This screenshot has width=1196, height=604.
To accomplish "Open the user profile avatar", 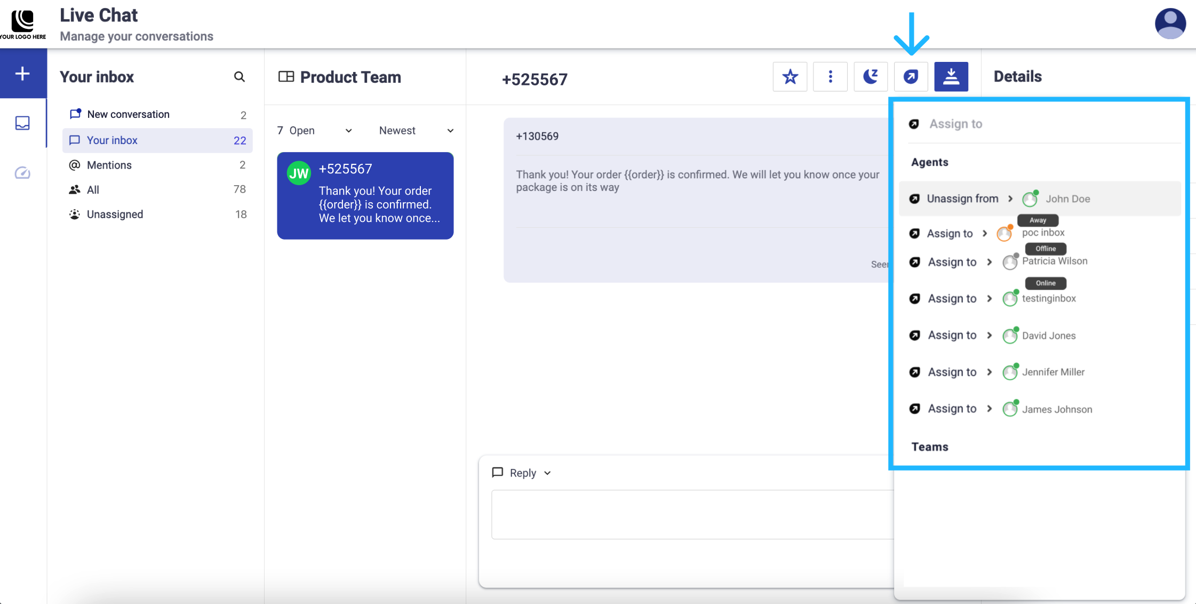I will point(1170,23).
